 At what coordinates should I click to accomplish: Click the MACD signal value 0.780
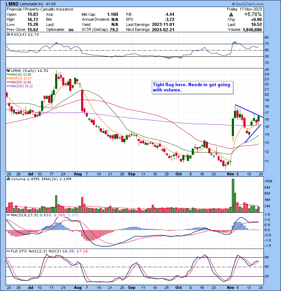click(59, 215)
